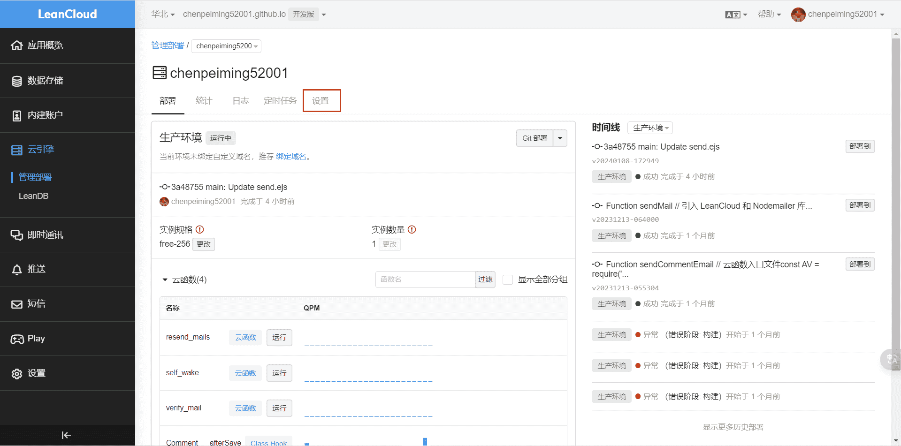The height and width of the screenshot is (446, 901).
Task: Click the floating translate icon
Action: [x=891, y=360]
